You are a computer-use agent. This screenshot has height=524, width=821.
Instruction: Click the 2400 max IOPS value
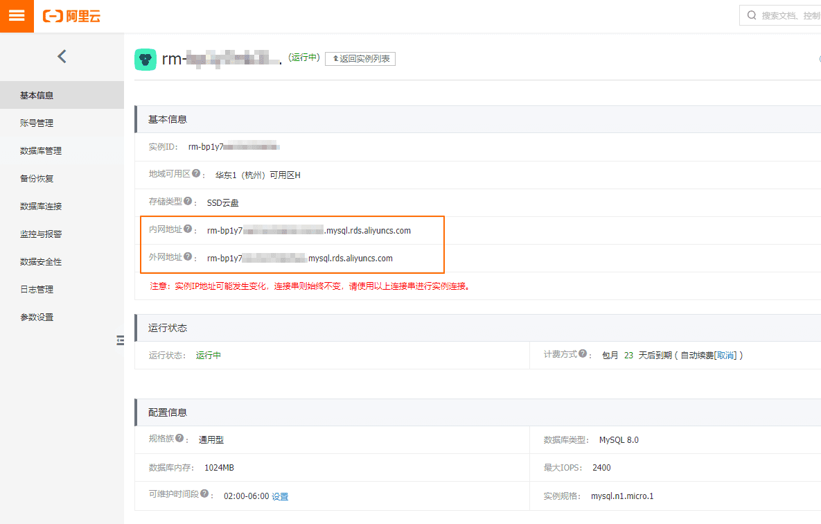point(601,468)
